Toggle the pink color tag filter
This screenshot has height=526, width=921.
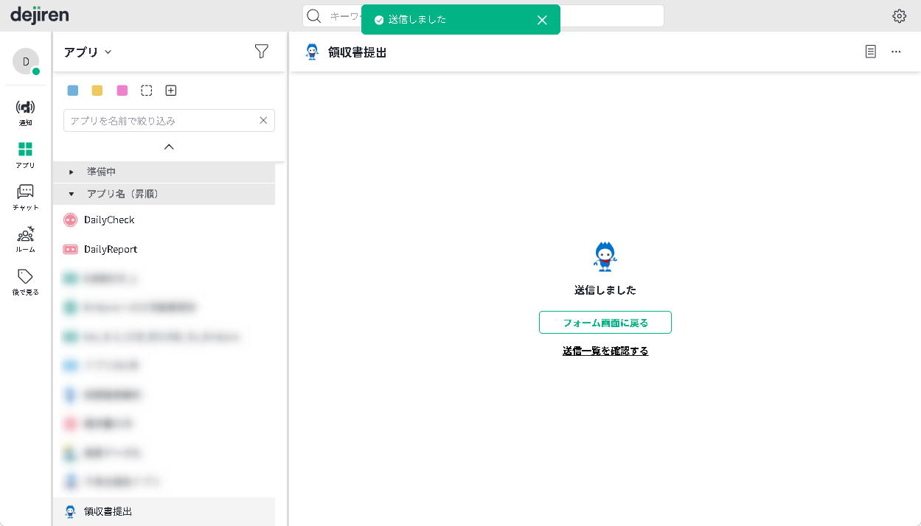pyautogui.click(x=122, y=91)
